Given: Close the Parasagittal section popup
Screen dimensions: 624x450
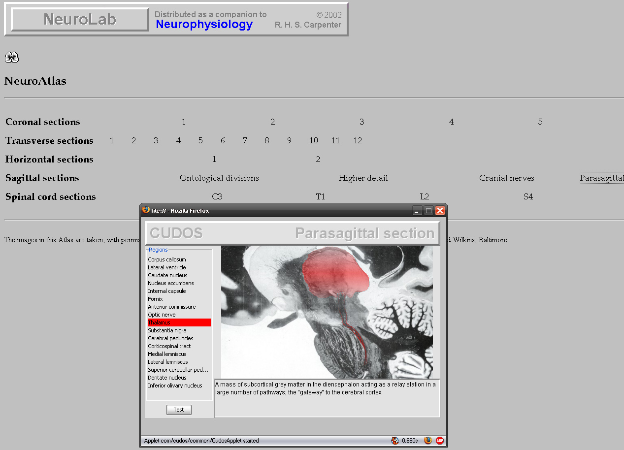Looking at the screenshot, I should point(440,211).
